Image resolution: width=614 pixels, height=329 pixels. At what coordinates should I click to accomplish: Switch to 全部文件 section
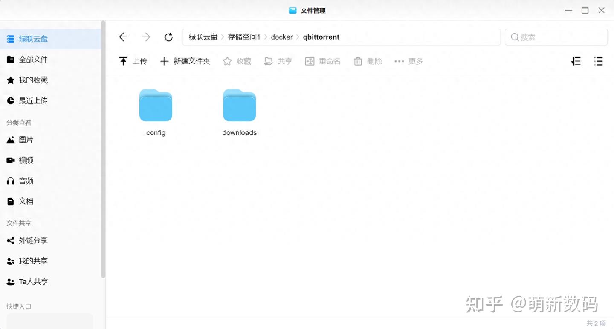pyautogui.click(x=33, y=59)
